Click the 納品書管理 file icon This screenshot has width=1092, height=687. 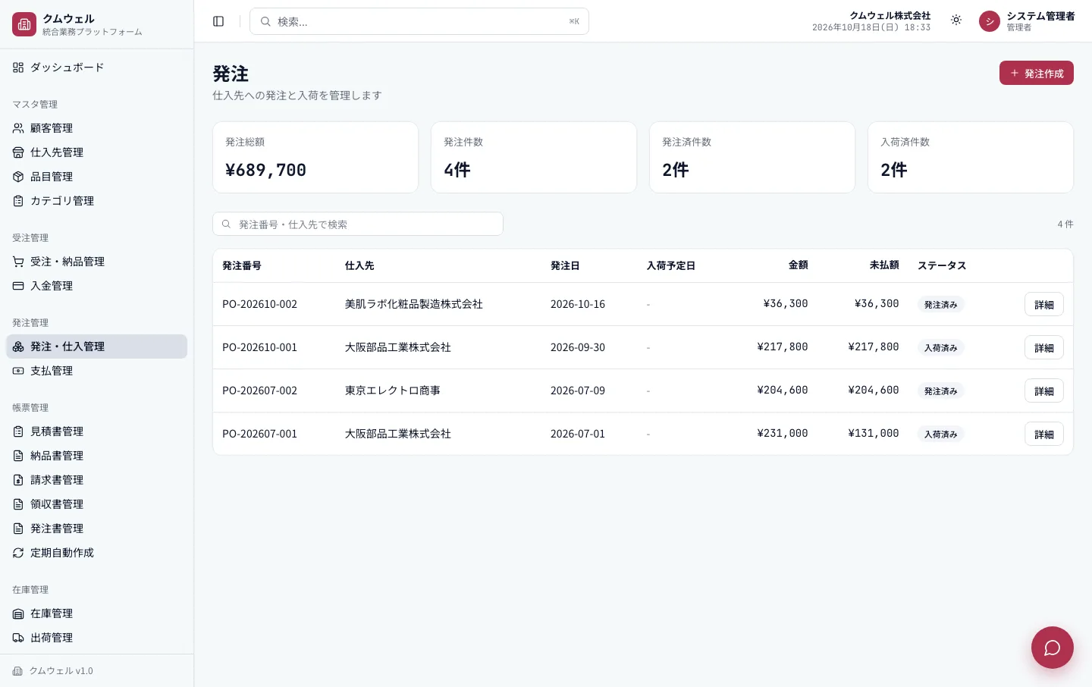pos(18,456)
